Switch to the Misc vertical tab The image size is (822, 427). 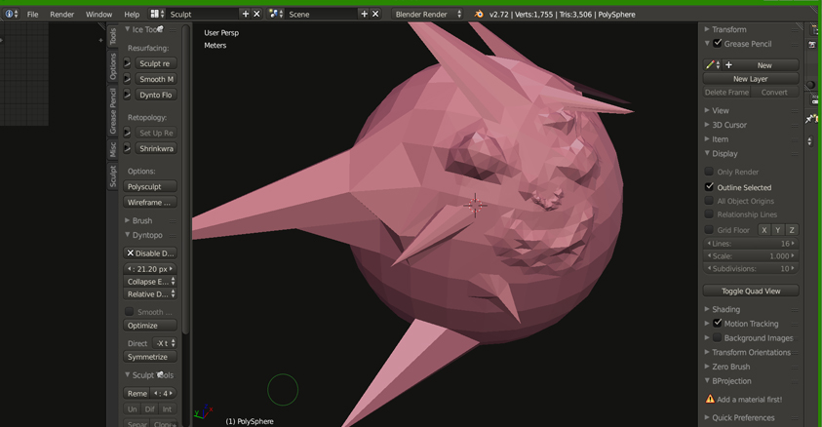pyautogui.click(x=113, y=149)
